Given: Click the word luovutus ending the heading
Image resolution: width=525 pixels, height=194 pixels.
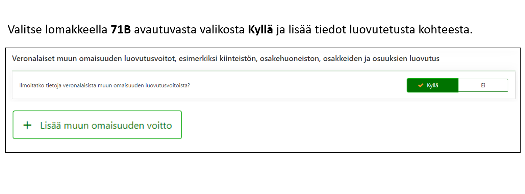Looking at the screenshot, I should click(x=424, y=59).
